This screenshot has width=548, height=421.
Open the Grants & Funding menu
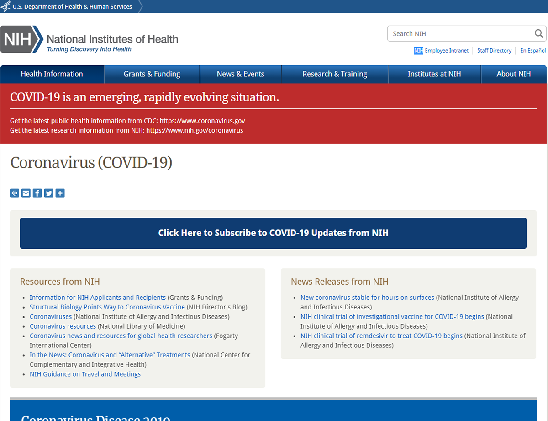(152, 74)
